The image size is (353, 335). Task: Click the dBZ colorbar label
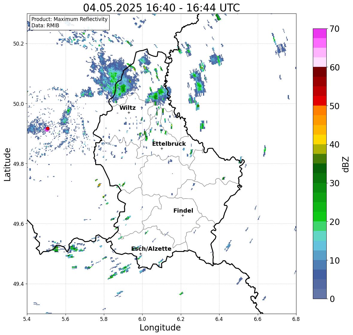click(346, 164)
